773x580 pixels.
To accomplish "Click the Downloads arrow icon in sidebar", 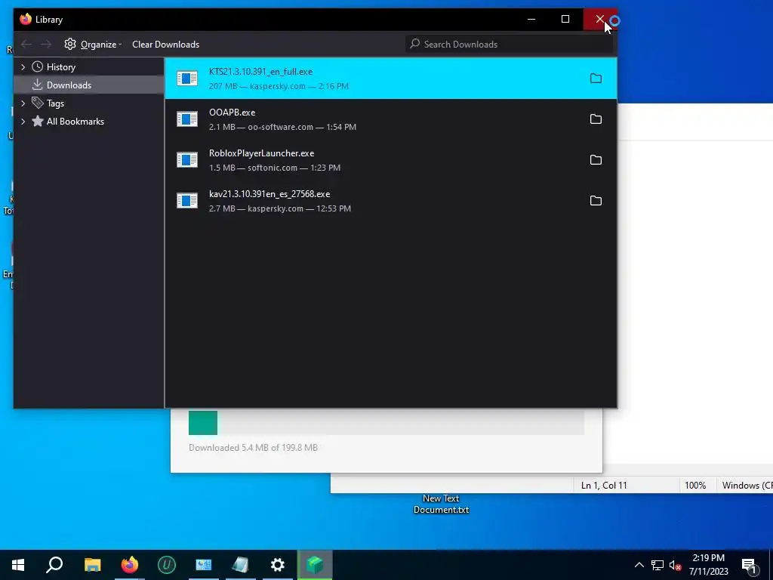I will [x=38, y=85].
